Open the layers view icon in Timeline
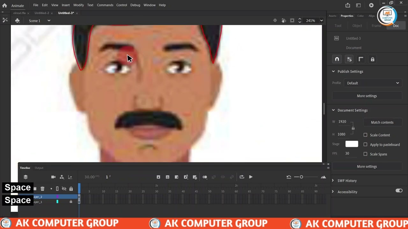This screenshot has height=229, width=408. coord(25,177)
